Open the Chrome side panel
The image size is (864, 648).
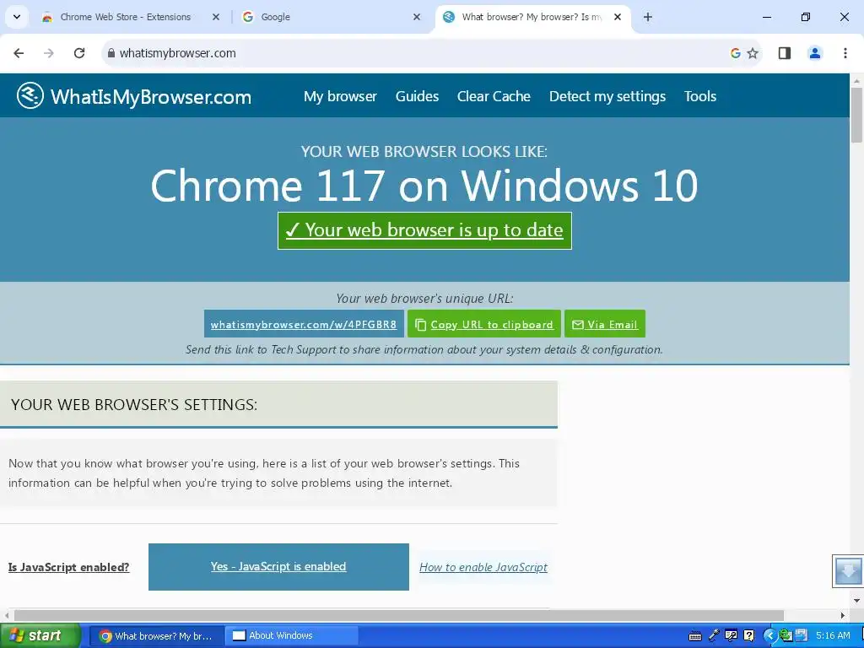pos(785,53)
